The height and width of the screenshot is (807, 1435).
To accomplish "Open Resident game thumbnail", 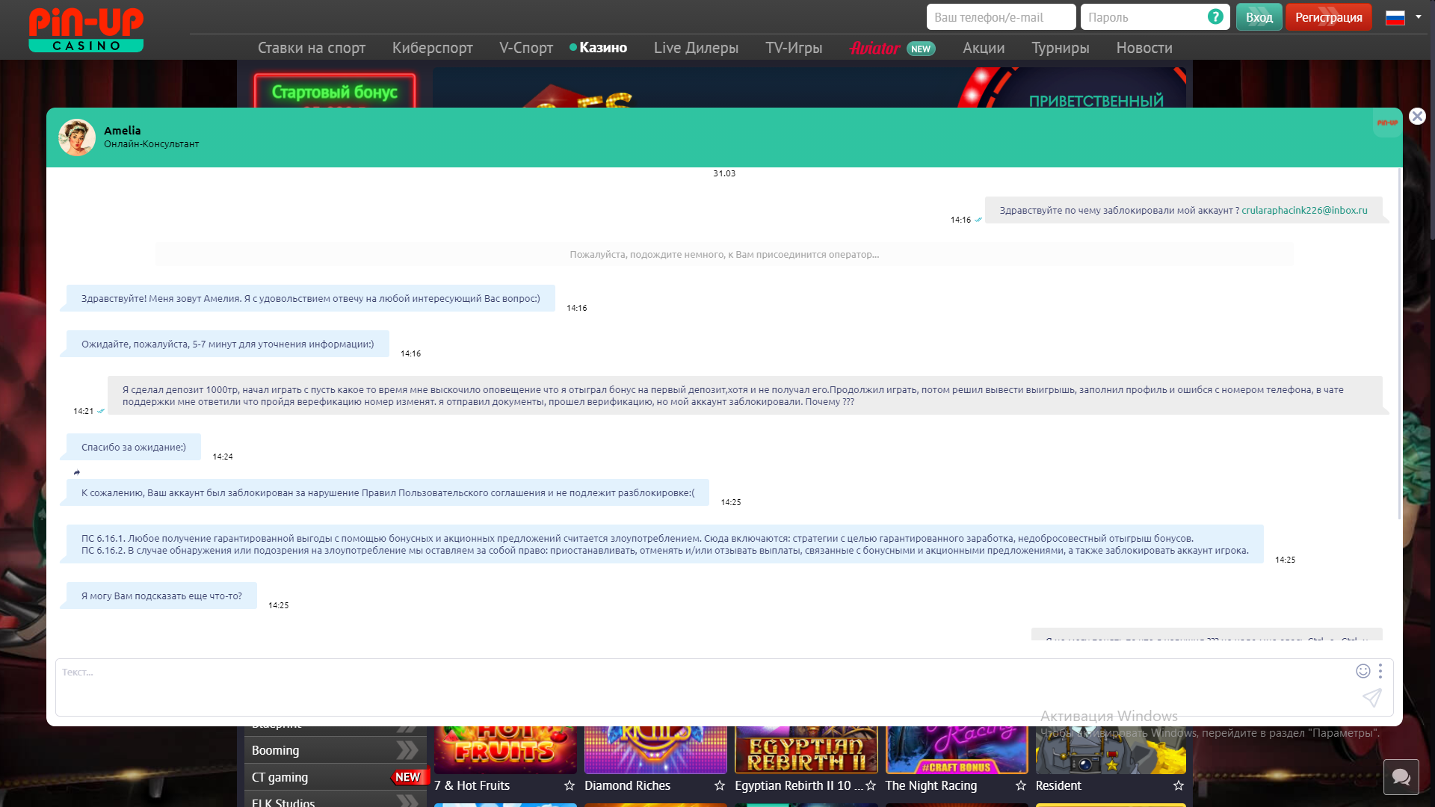I will pyautogui.click(x=1111, y=749).
